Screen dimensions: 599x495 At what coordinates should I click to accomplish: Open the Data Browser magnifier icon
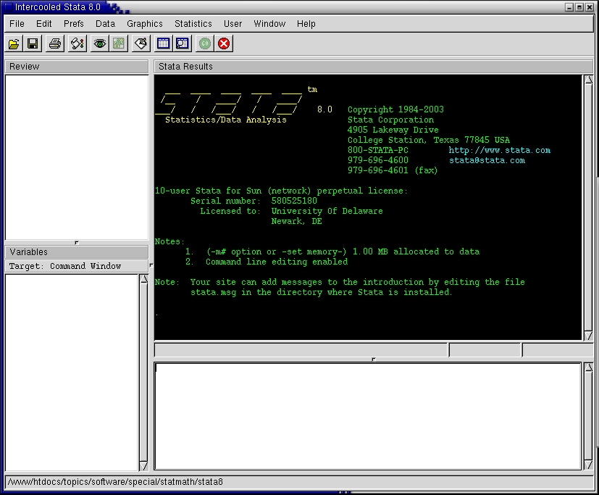(183, 43)
